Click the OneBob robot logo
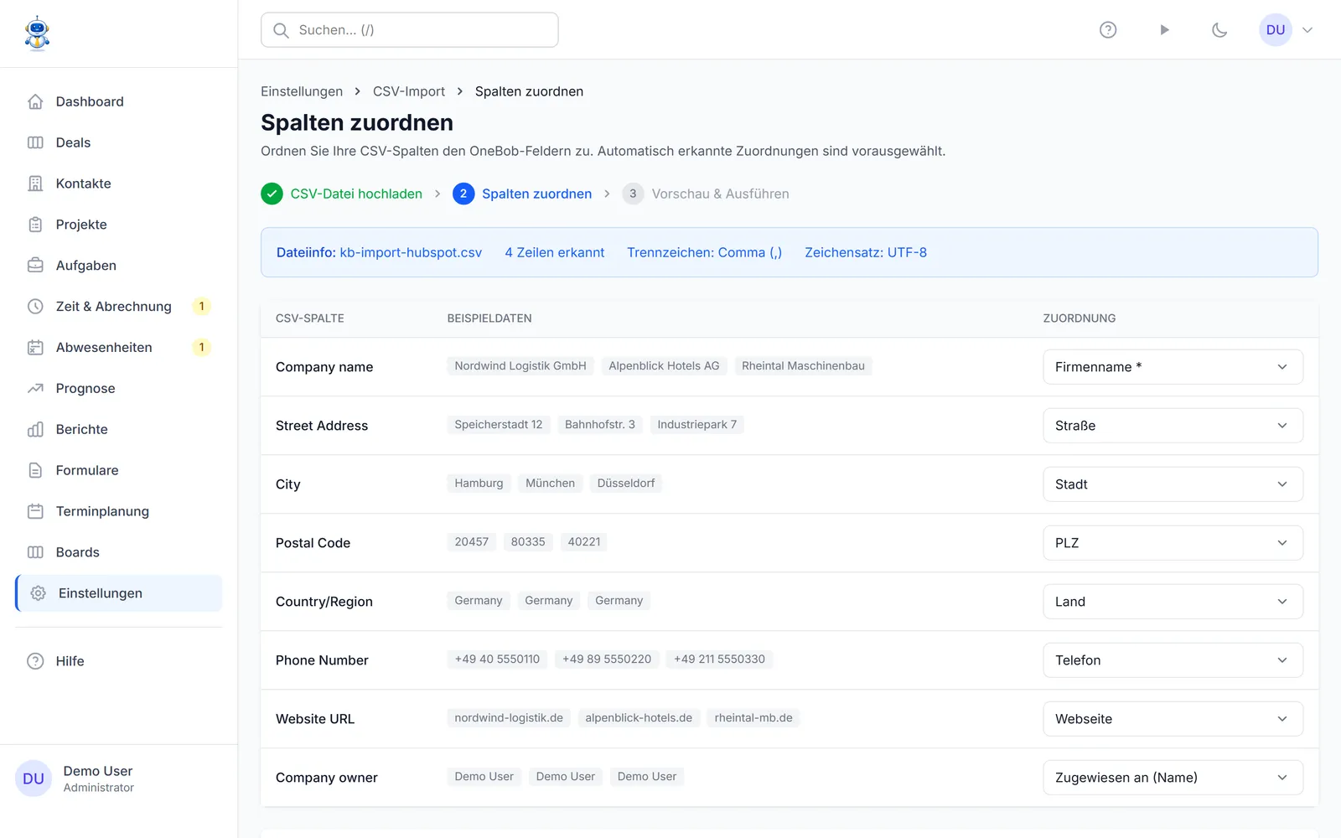Screen dimensions: 1341x838 click(x=37, y=34)
